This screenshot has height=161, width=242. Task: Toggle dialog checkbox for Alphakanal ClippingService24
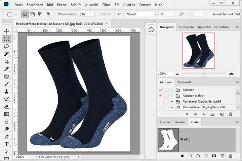pos(166,102)
